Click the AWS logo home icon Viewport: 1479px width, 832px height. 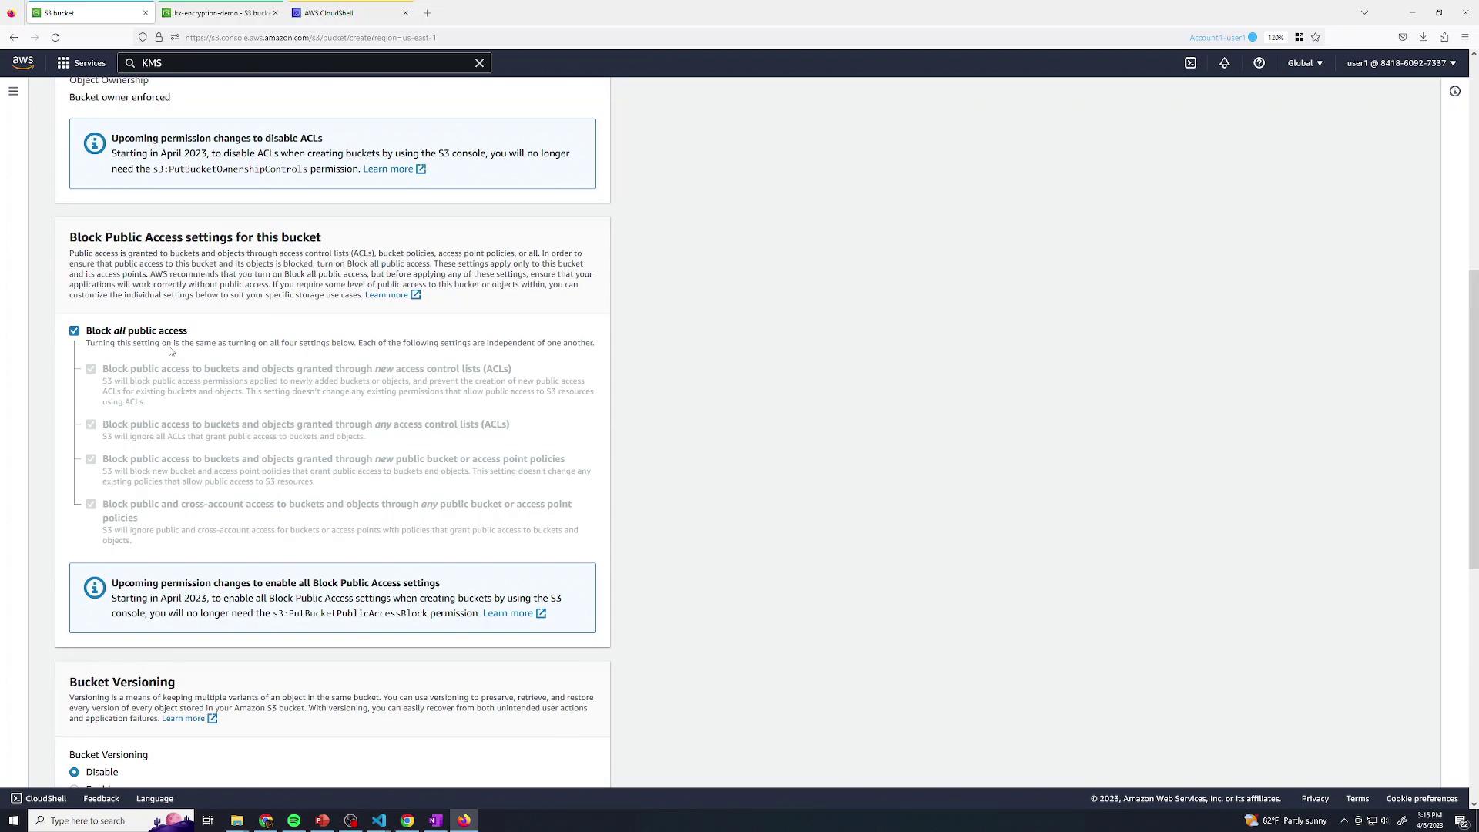tap(23, 63)
